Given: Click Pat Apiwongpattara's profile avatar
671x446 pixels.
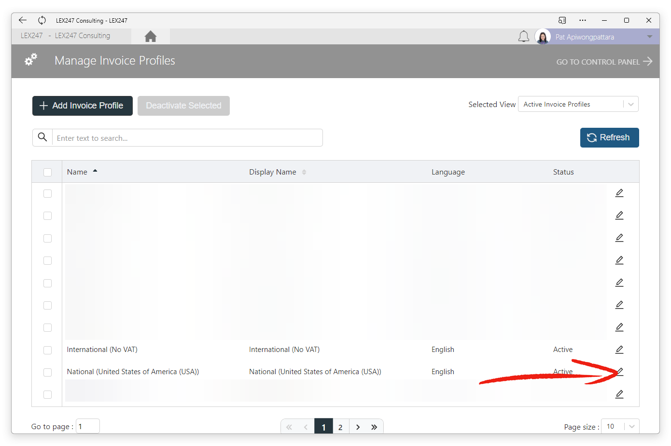Looking at the screenshot, I should 543,37.
